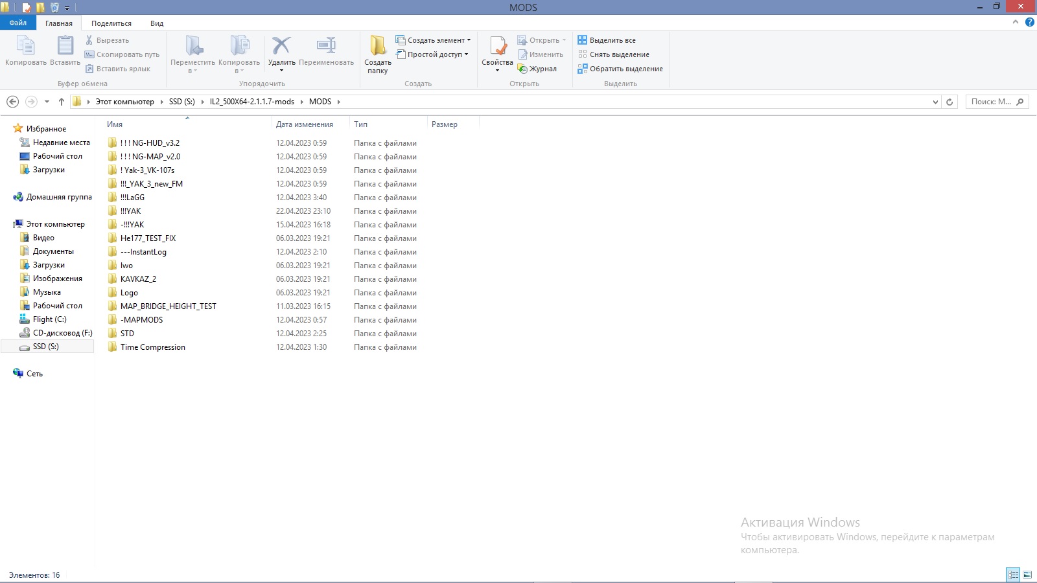The image size is (1037, 583).
Task: Open the Easy access (Простой доступ) dropdown
Action: click(x=432, y=54)
